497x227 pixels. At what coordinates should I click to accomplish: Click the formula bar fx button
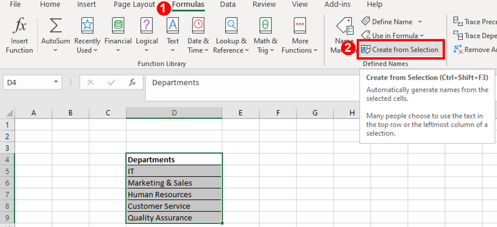tap(132, 82)
